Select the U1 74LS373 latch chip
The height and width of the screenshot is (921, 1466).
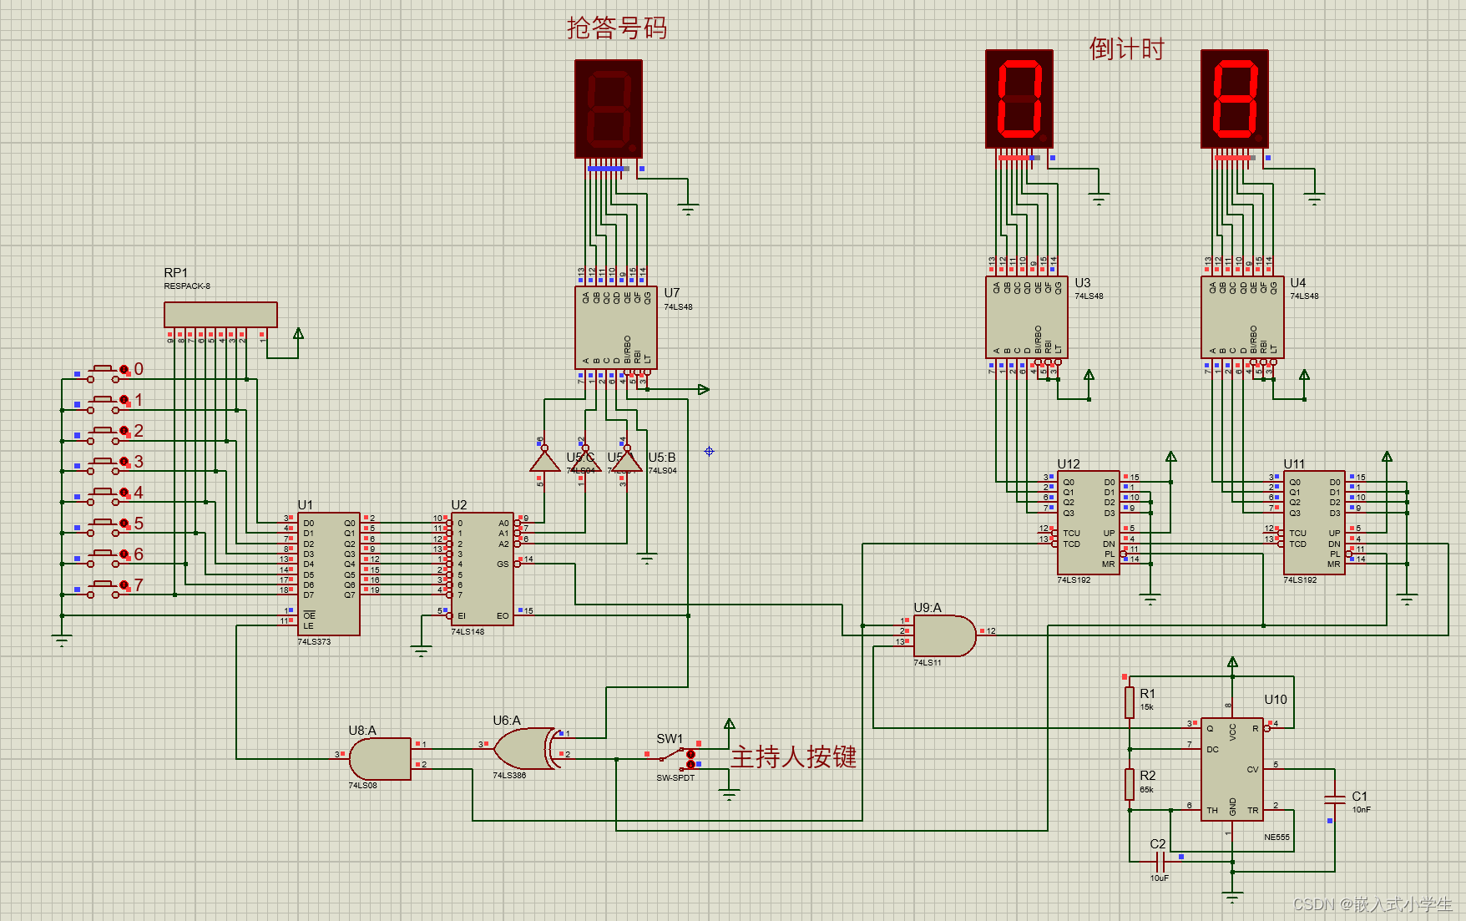pos(329,574)
